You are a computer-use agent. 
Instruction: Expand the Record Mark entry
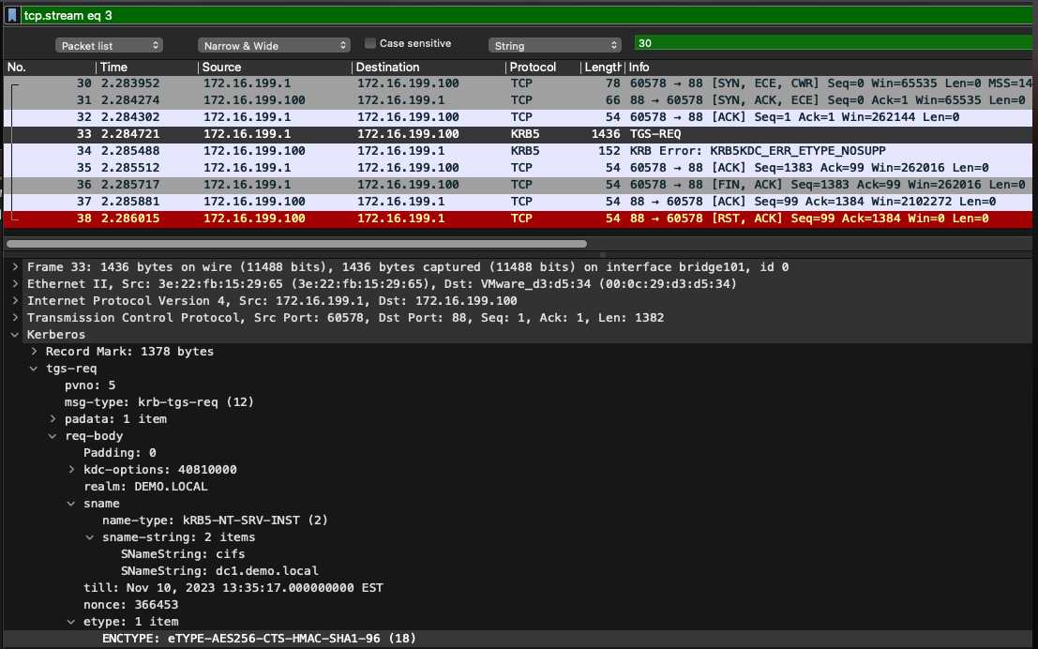point(34,351)
